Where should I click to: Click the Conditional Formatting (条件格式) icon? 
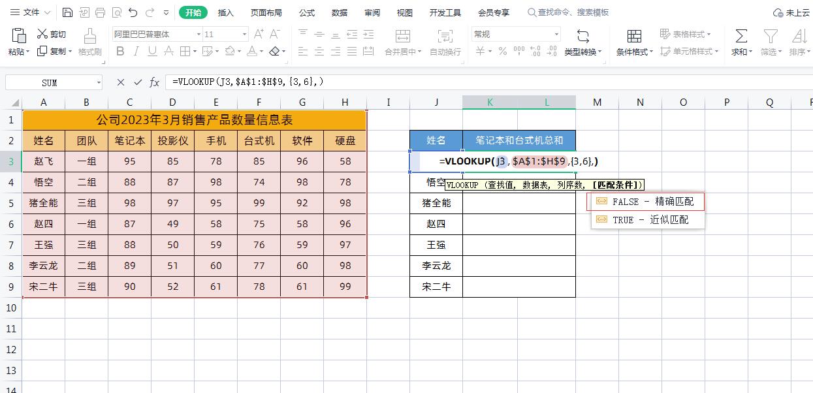pos(634,36)
